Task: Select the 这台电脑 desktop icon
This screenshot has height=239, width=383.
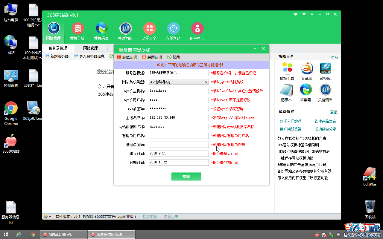Action: [x=11, y=13]
